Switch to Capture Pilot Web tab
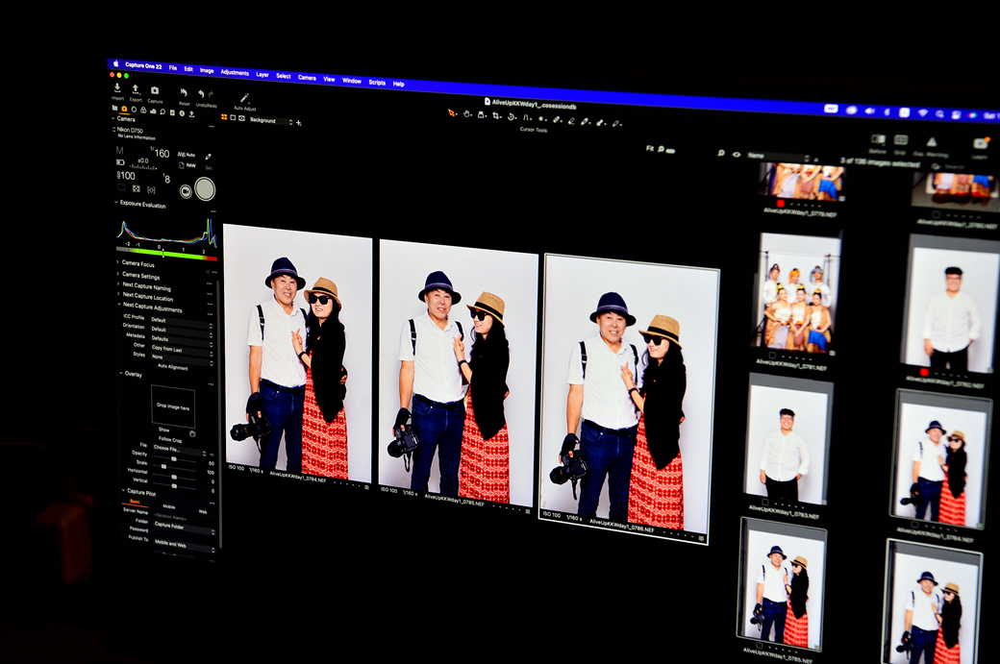This screenshot has height=664, width=1000. point(202,511)
